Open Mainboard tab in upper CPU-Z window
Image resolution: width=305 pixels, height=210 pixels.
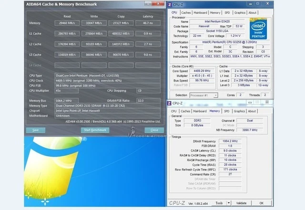click(x=200, y=13)
